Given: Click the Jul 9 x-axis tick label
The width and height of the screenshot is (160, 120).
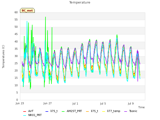Looking at the screenshot, I should [131, 103].
